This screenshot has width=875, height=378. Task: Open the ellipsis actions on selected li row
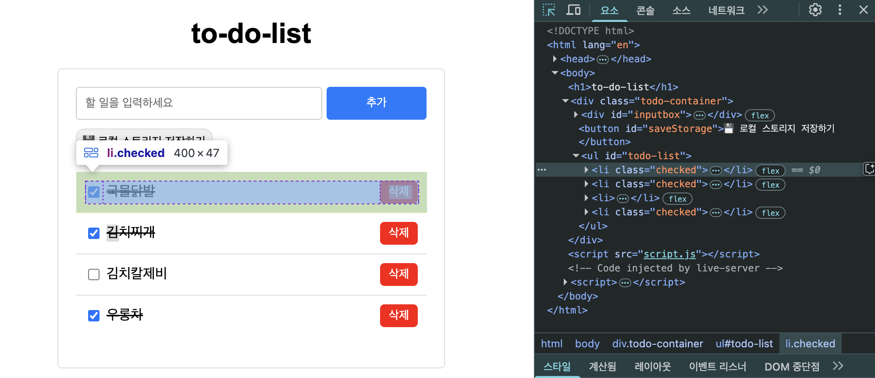[542, 170]
